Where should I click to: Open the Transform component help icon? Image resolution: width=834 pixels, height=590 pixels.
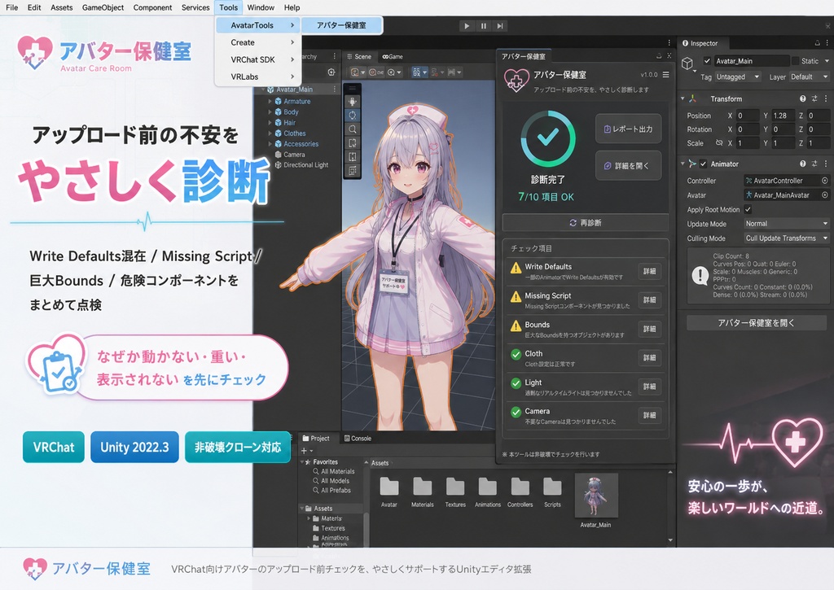point(802,98)
